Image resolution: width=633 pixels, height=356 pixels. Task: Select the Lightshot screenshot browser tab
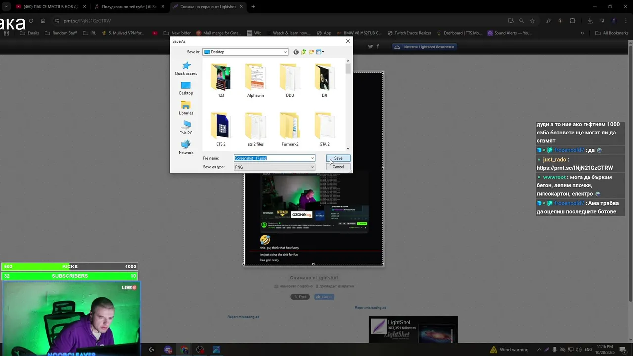tap(208, 7)
